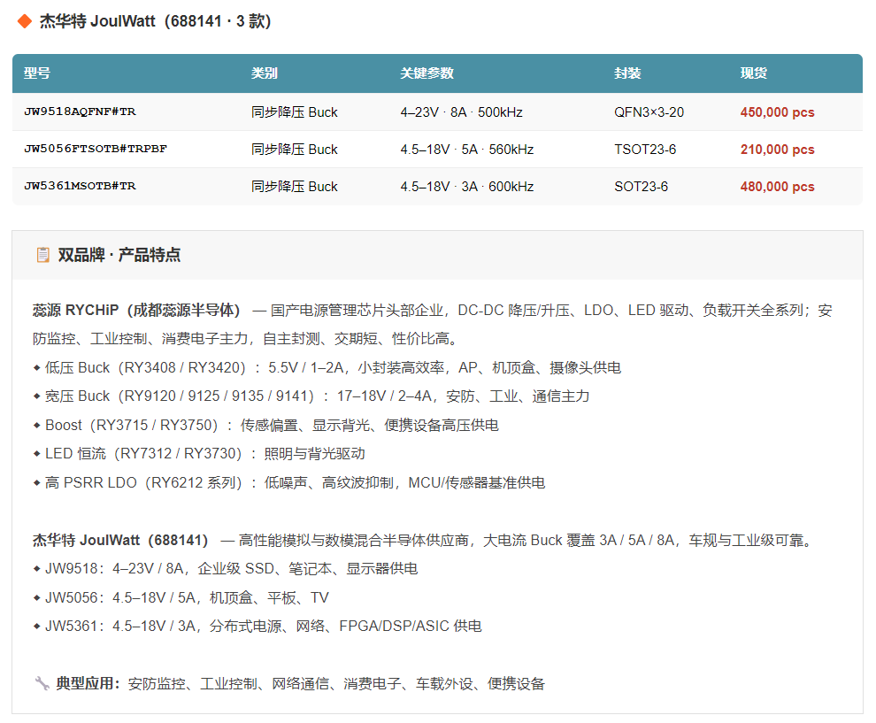Click the clipboard icon next to 双品牌 · 产品特点
This screenshot has height=723, width=876.
click(x=43, y=256)
